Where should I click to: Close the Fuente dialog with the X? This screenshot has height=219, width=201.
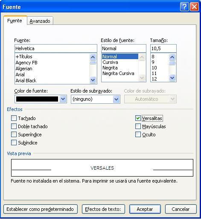(x=194, y=6)
